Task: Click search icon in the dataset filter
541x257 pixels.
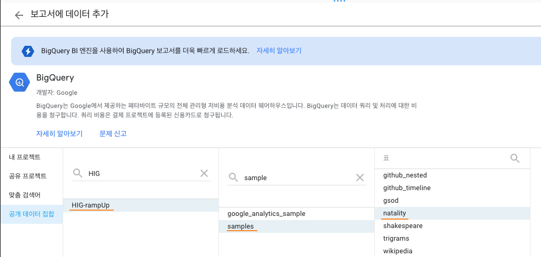Action: (234, 177)
